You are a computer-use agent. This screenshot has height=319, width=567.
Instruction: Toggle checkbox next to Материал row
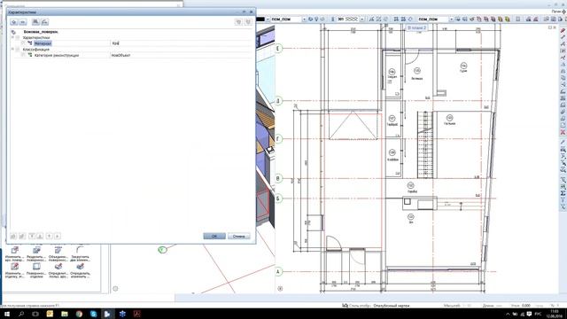24,43
